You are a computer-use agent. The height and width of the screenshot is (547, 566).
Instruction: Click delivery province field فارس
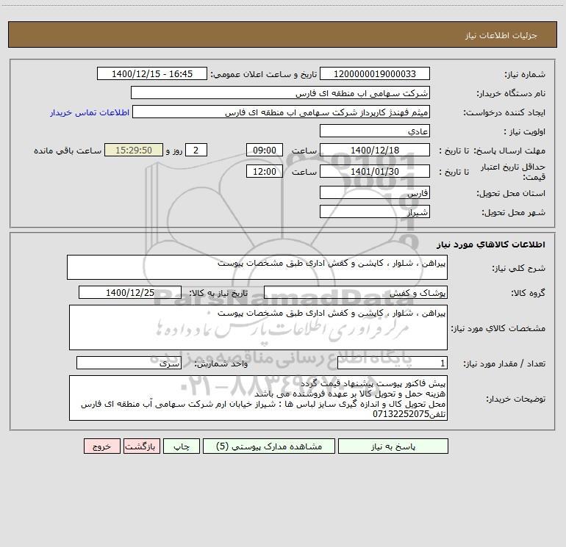point(375,192)
